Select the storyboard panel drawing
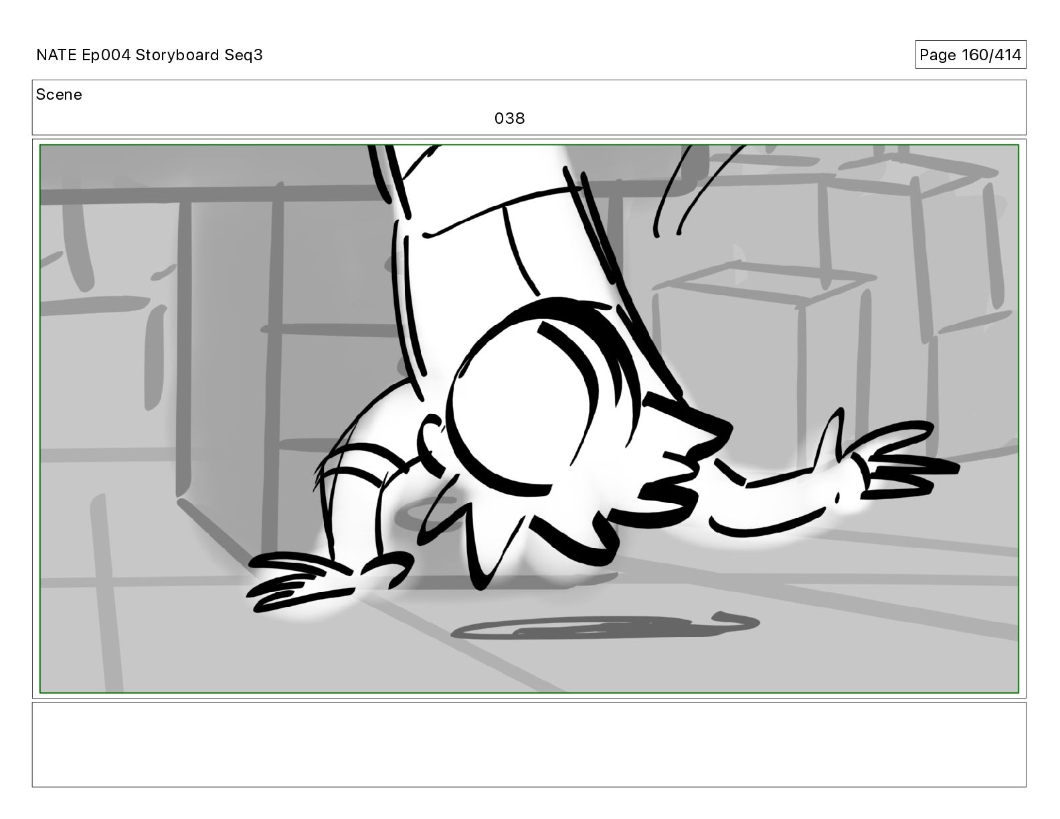The height and width of the screenshot is (819, 1060). tap(529, 419)
